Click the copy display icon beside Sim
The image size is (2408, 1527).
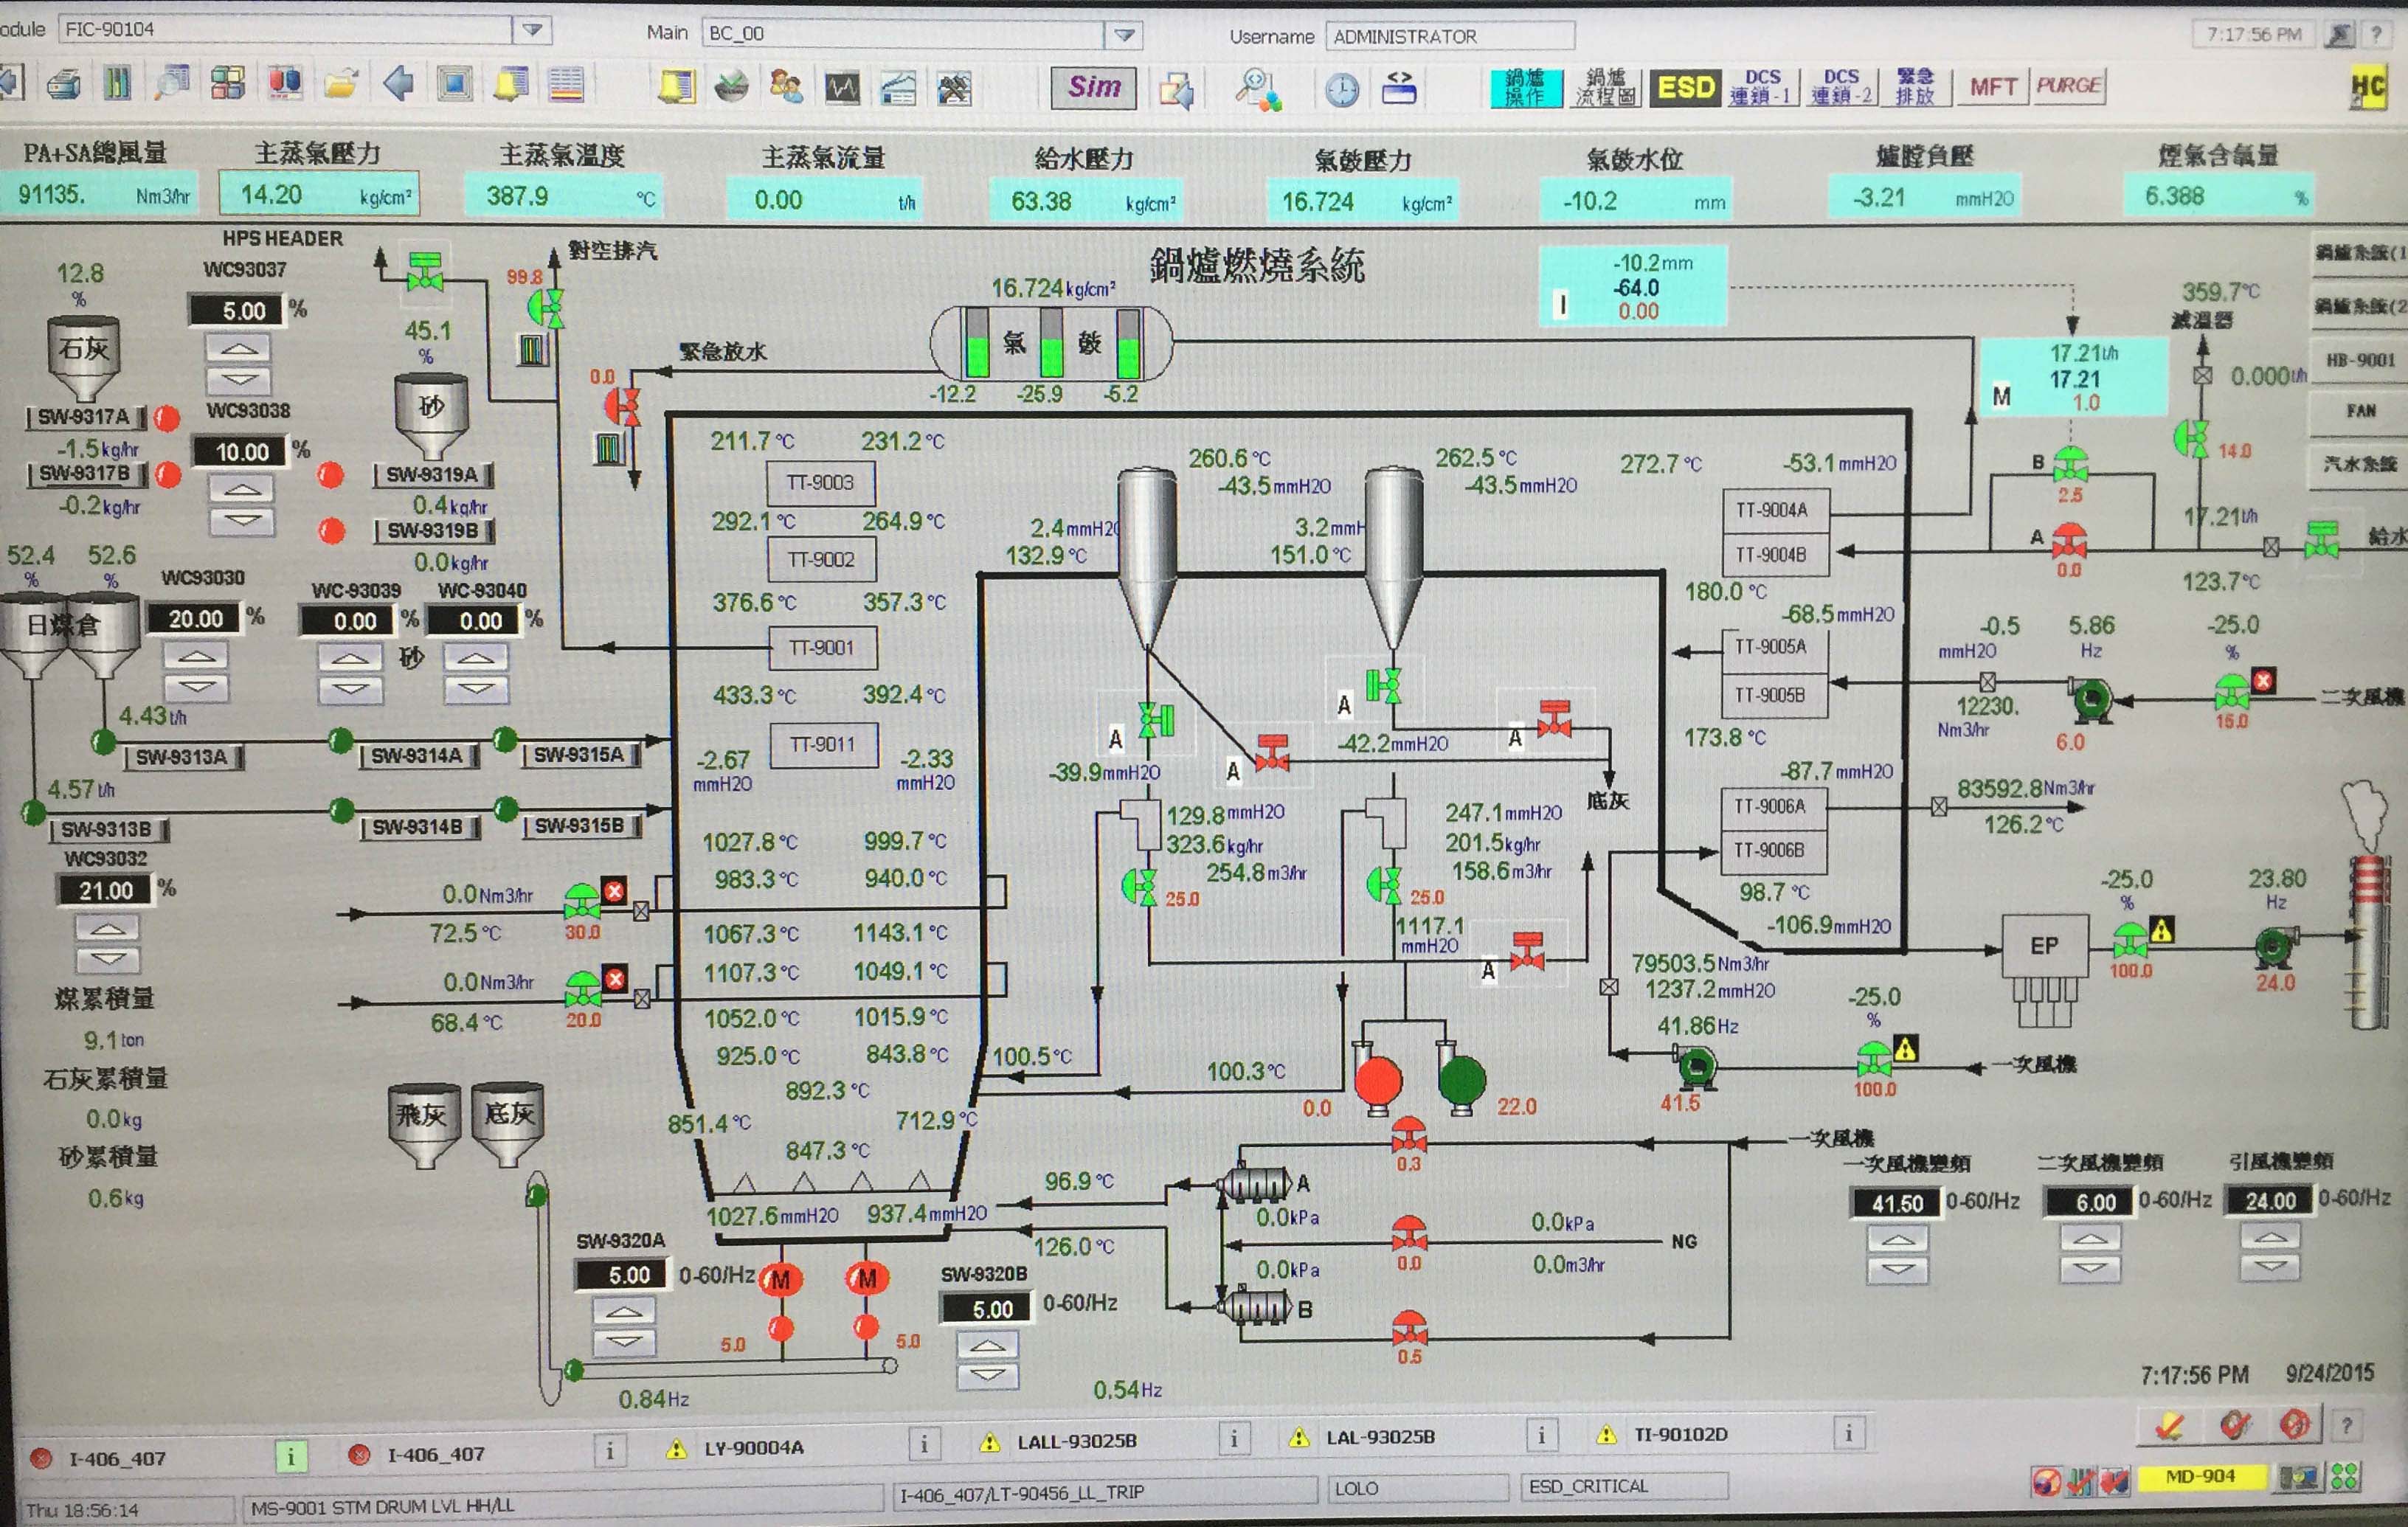pyautogui.click(x=1177, y=91)
